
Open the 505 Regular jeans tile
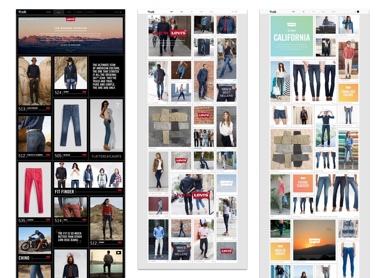tap(71, 129)
